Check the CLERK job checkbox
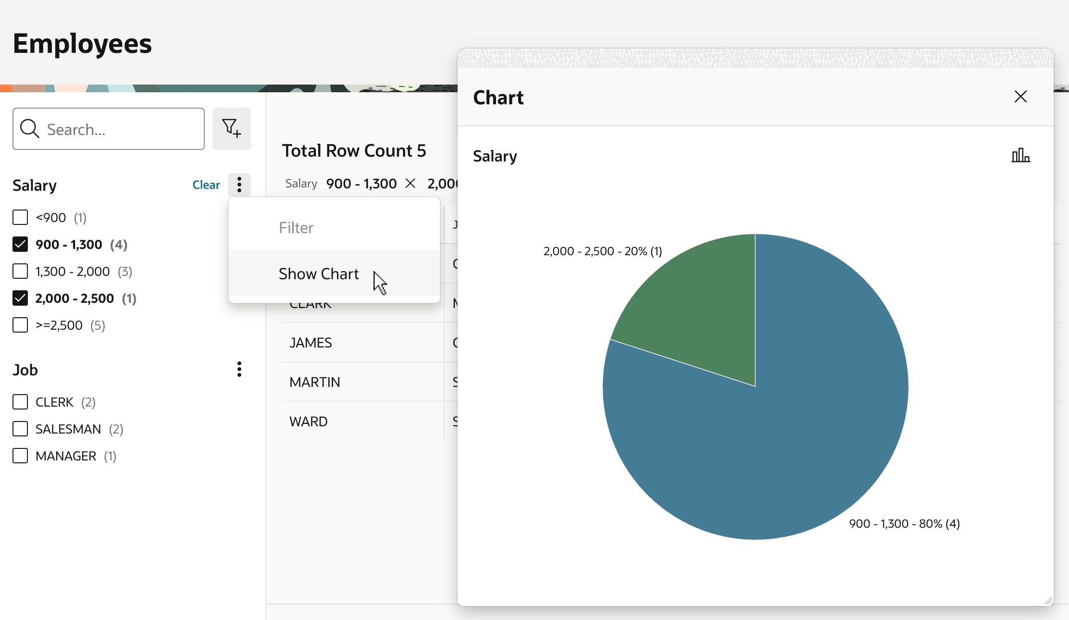This screenshot has height=620, width=1069. point(20,402)
